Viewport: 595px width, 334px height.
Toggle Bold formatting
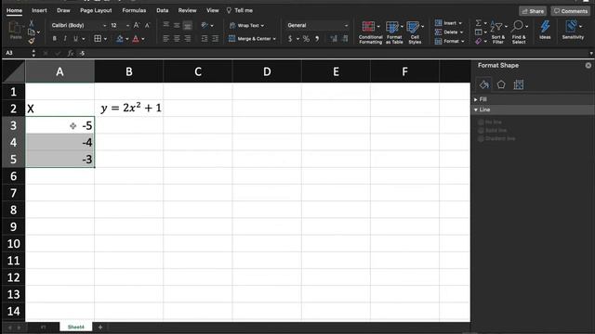point(55,39)
